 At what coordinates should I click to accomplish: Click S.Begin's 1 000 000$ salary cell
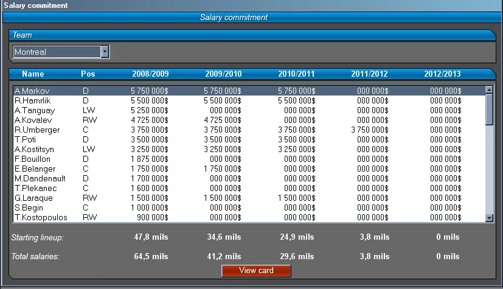(150, 207)
